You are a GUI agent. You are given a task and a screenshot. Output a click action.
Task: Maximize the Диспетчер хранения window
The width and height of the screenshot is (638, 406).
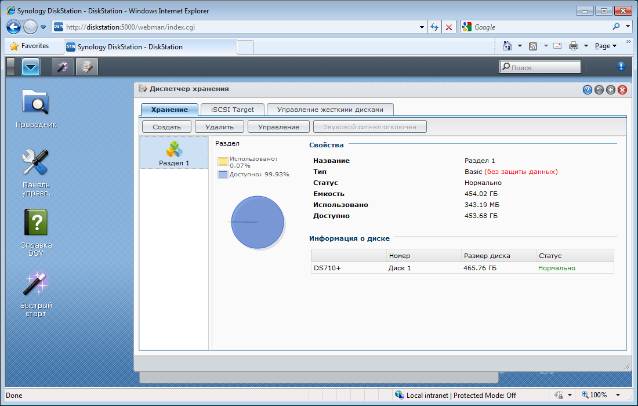pyautogui.click(x=610, y=90)
